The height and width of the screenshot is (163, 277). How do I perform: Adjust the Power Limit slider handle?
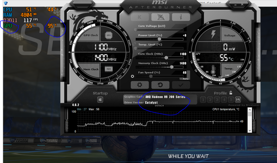(159, 39)
